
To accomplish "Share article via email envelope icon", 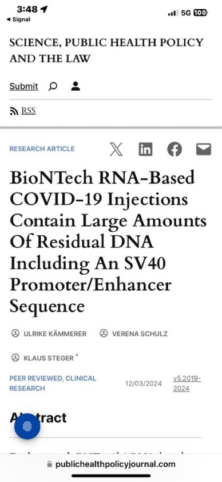I will (x=204, y=149).
